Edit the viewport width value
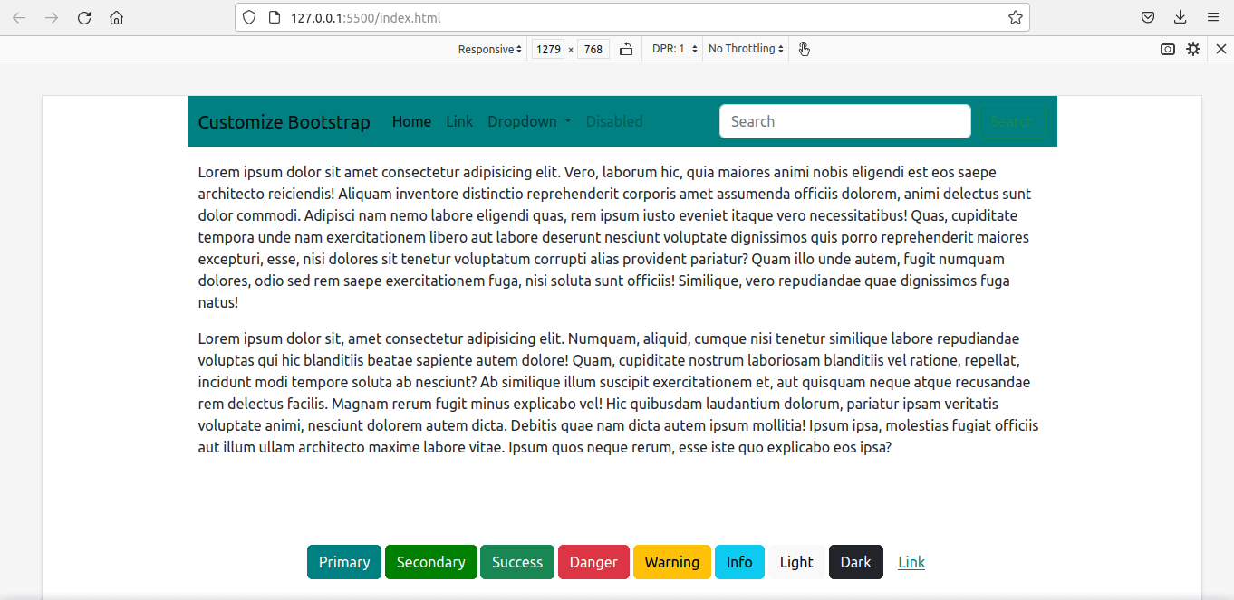The image size is (1234, 600). point(548,49)
